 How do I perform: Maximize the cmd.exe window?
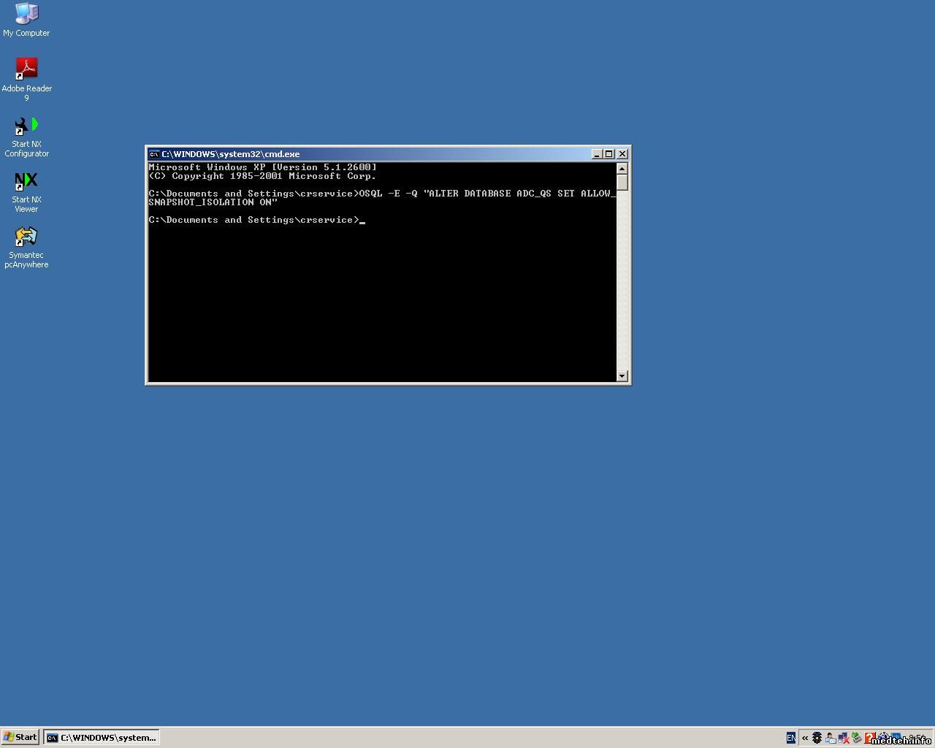point(609,154)
